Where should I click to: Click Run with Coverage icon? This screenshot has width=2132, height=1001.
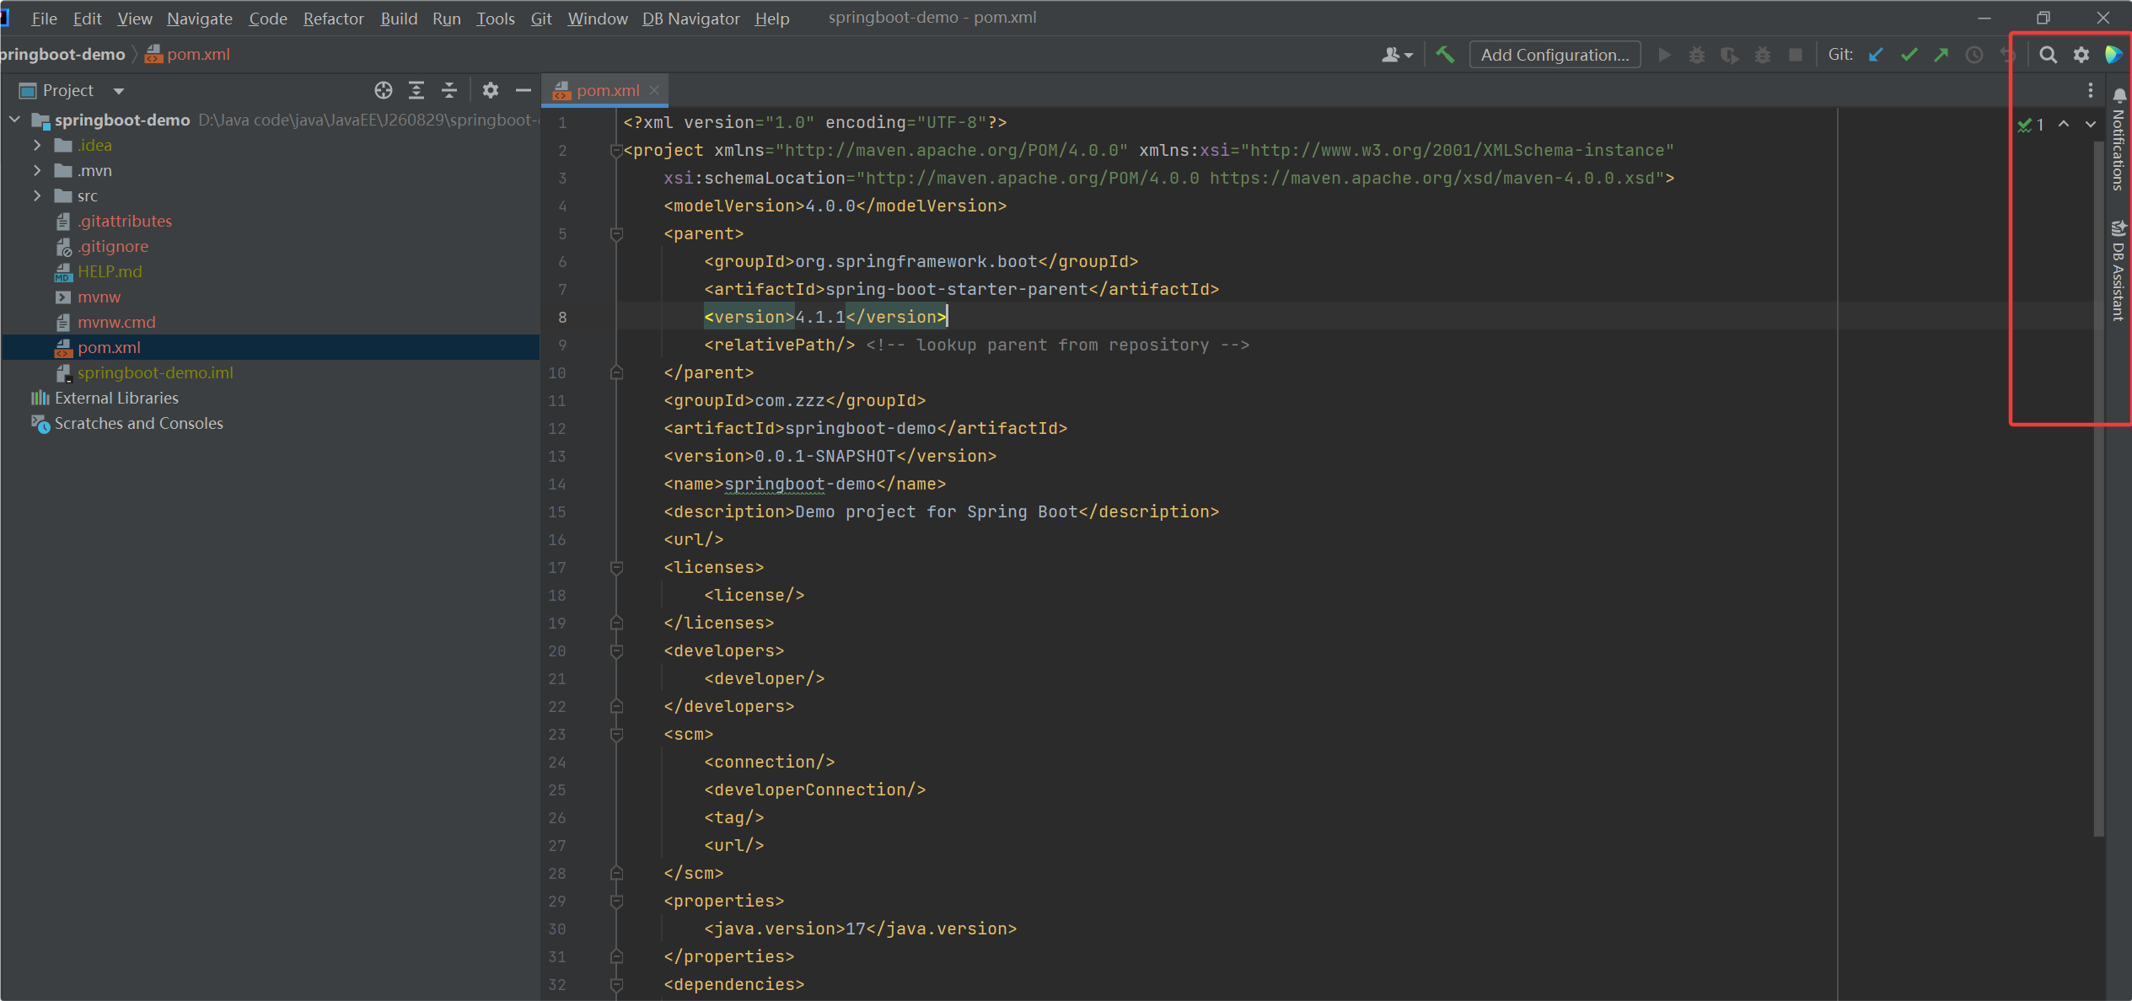(1730, 55)
